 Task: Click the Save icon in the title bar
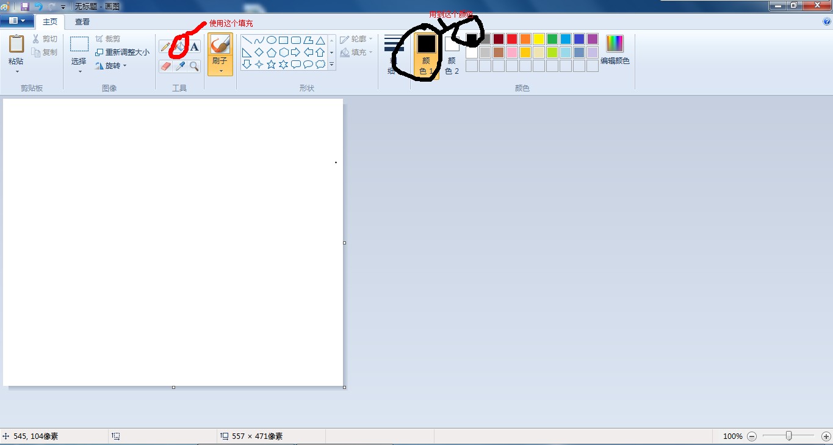point(25,6)
